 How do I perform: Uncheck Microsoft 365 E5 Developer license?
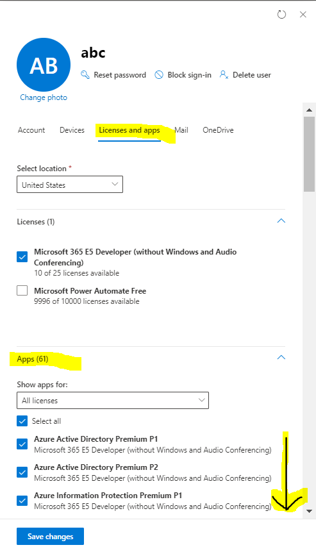22,256
